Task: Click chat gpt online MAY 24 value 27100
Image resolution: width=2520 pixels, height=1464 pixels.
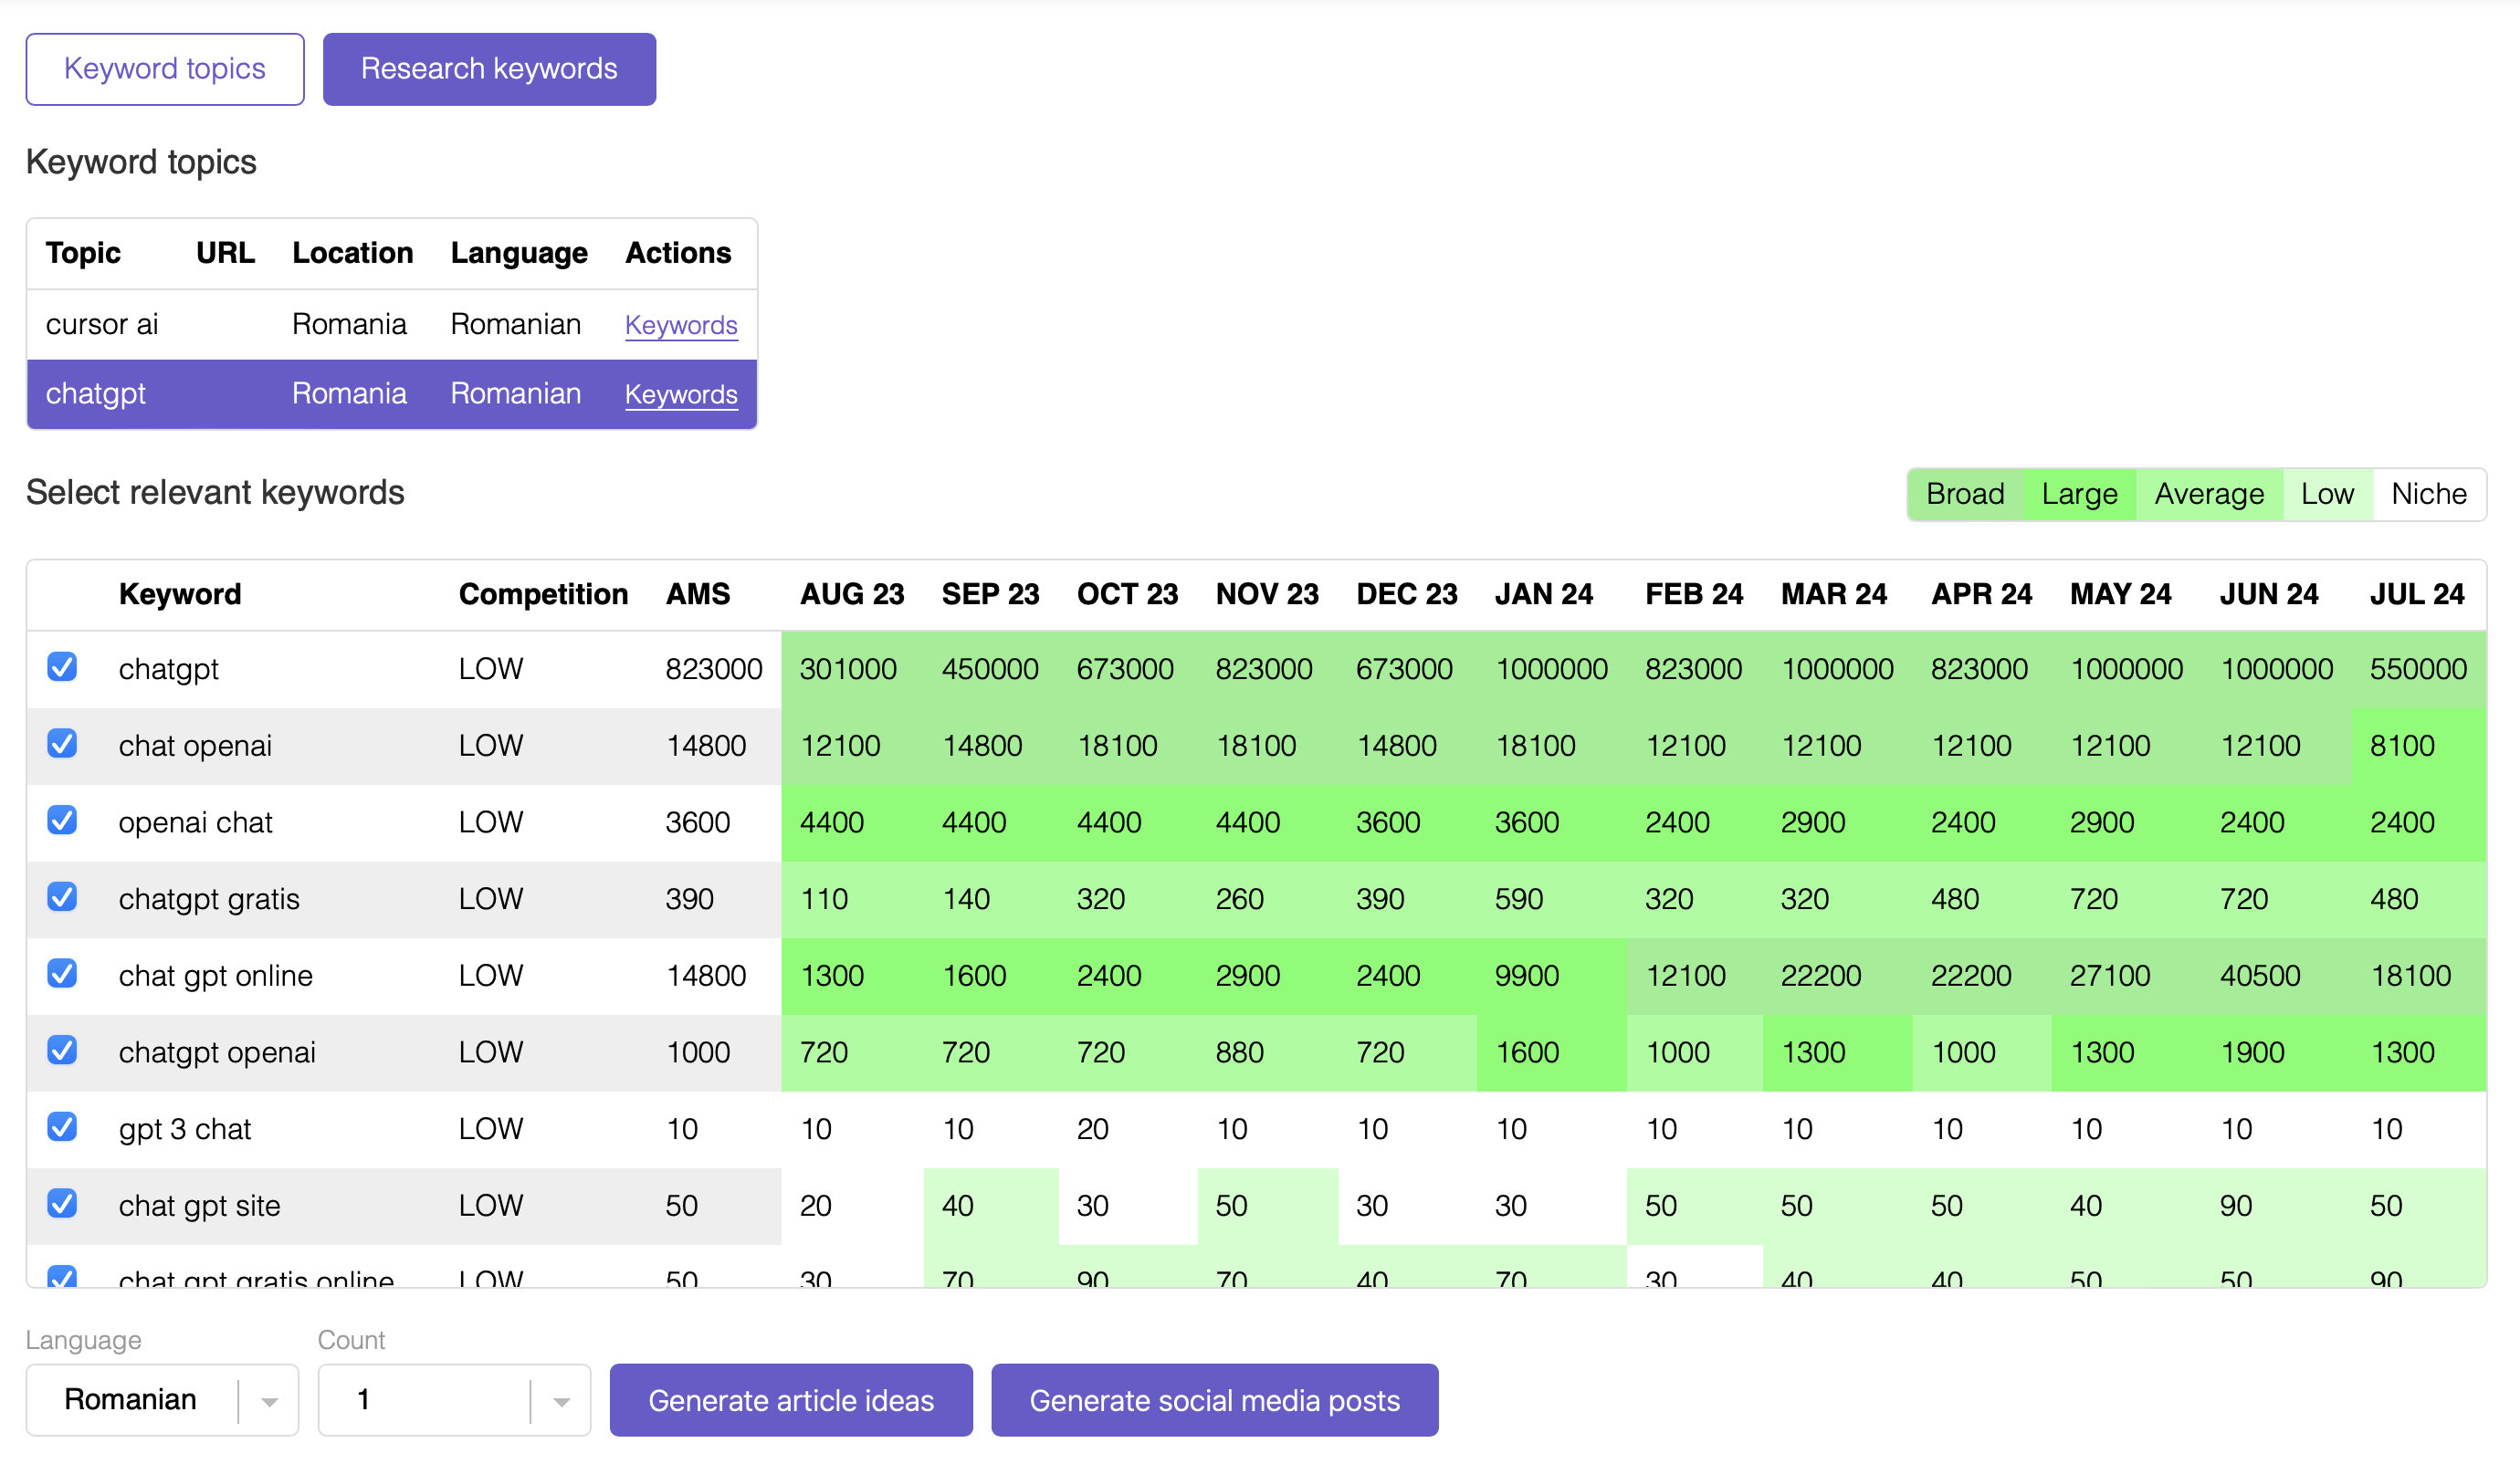Action: coord(2110,976)
